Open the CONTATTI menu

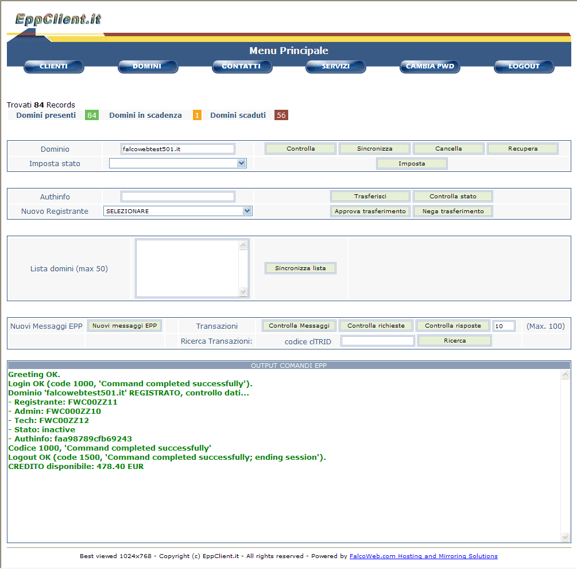(242, 67)
